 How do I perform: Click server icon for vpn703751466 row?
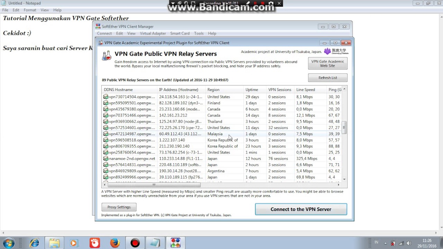click(x=106, y=116)
